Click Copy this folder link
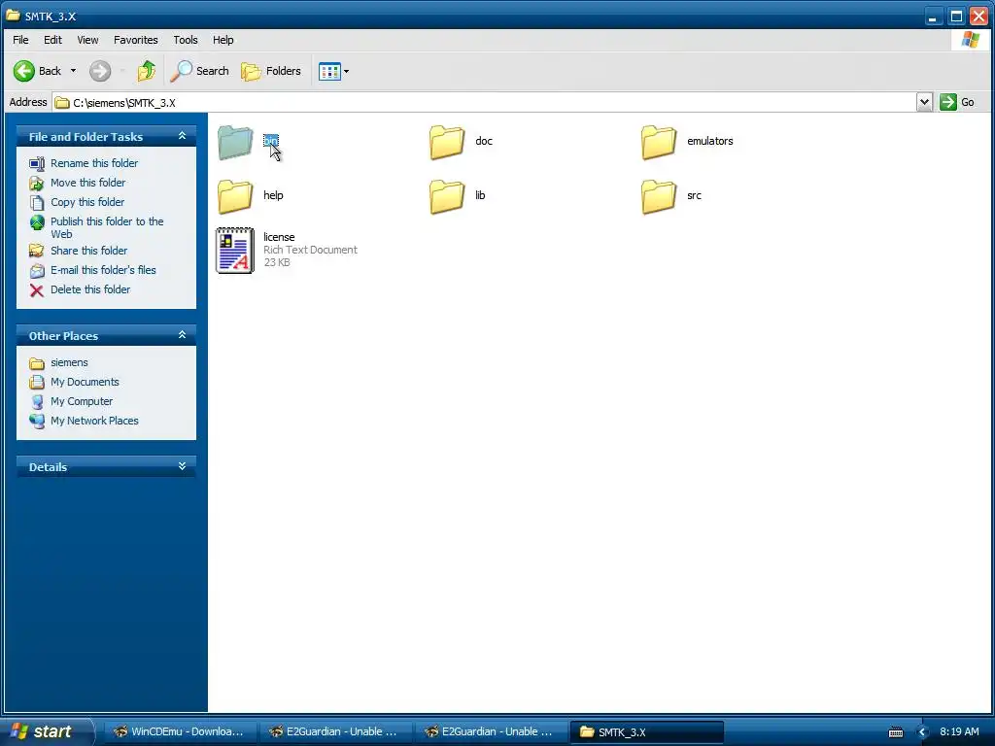The width and height of the screenshot is (995, 746). [x=86, y=202]
